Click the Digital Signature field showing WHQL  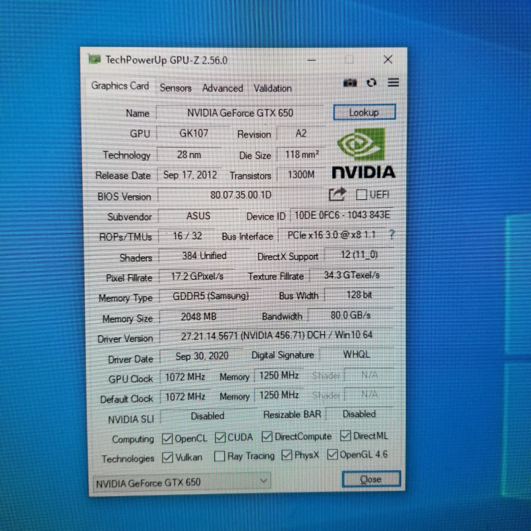point(357,354)
